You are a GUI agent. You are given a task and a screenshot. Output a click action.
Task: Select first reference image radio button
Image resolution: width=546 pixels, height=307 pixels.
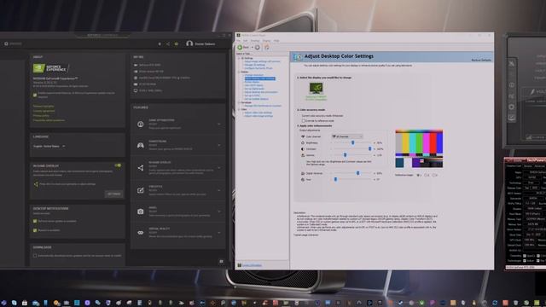(x=418, y=175)
